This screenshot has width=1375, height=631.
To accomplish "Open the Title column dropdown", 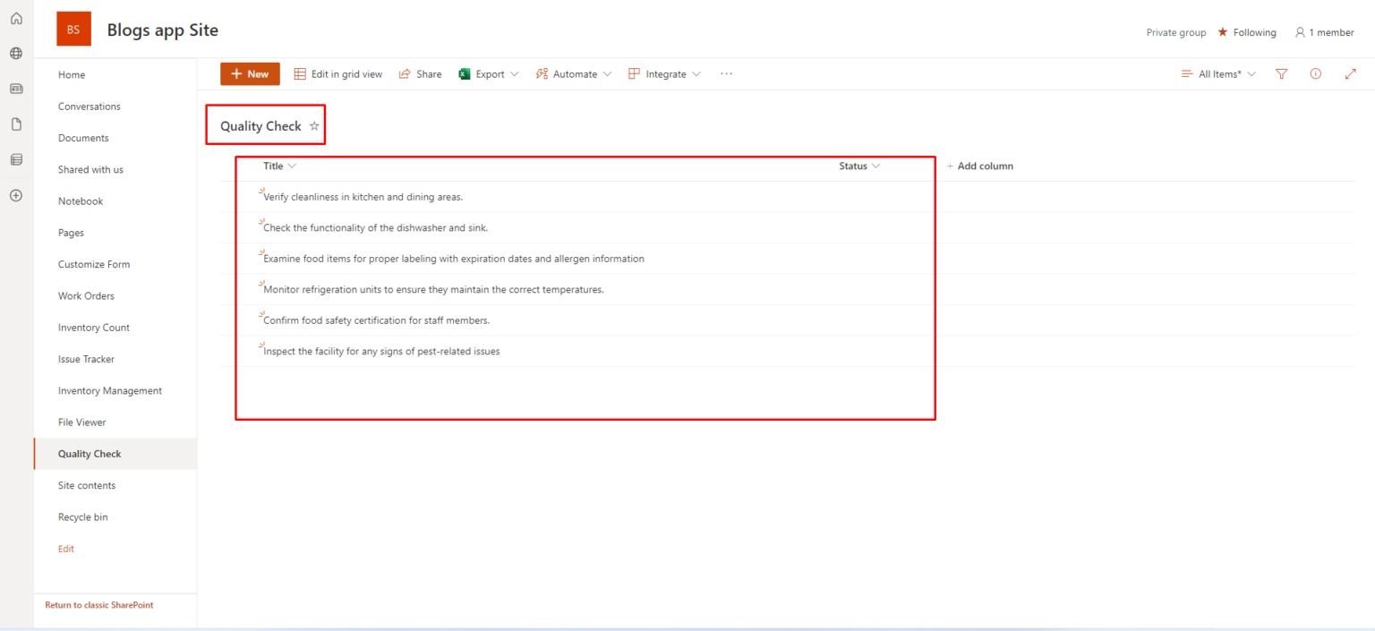I will pyautogui.click(x=293, y=166).
